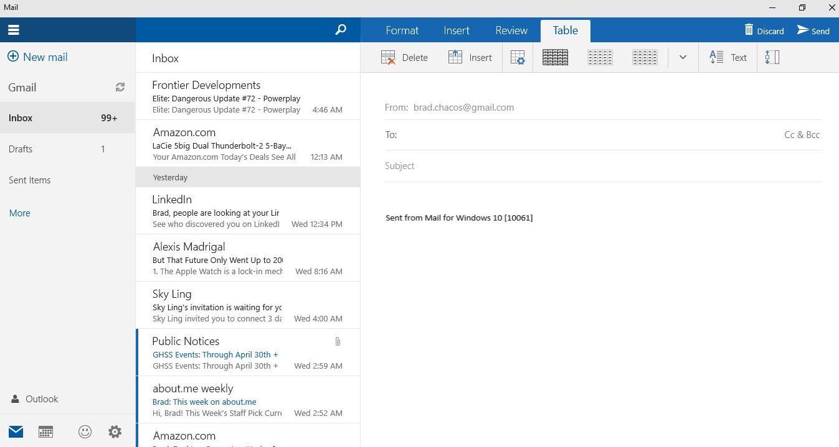Click the search magnifier icon
The height and width of the screenshot is (447, 839).
[341, 30]
